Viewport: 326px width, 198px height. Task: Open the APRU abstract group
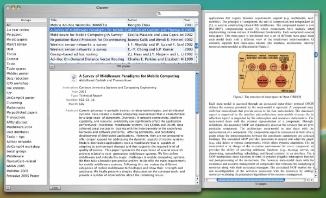click(26, 122)
